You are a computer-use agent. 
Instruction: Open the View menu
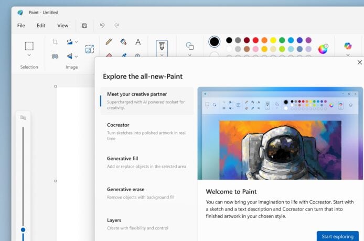click(x=62, y=25)
